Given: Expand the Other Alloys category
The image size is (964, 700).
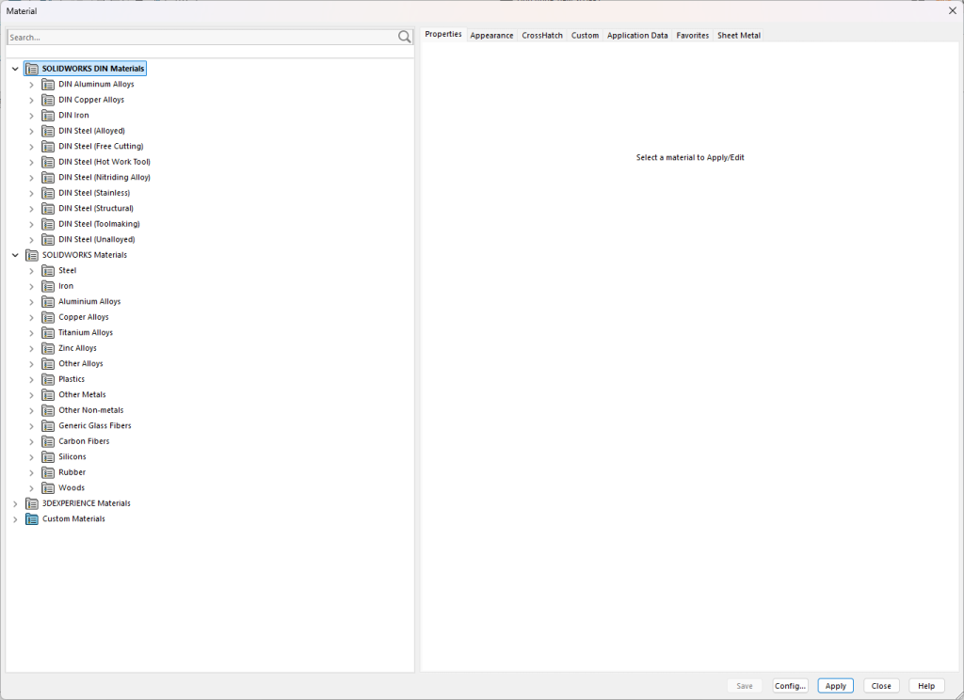Looking at the screenshot, I should point(31,364).
